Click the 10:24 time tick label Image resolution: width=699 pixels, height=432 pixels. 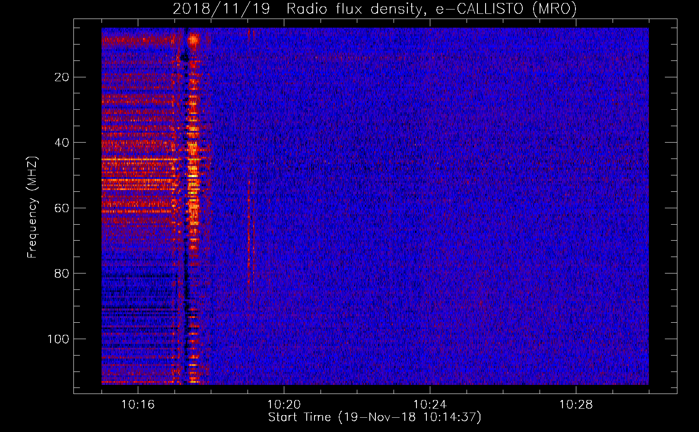click(430, 405)
